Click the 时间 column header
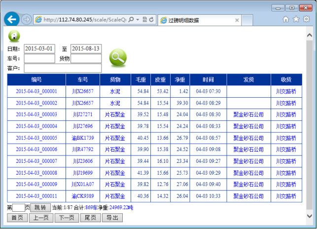The image size is (317, 229). (x=208, y=79)
